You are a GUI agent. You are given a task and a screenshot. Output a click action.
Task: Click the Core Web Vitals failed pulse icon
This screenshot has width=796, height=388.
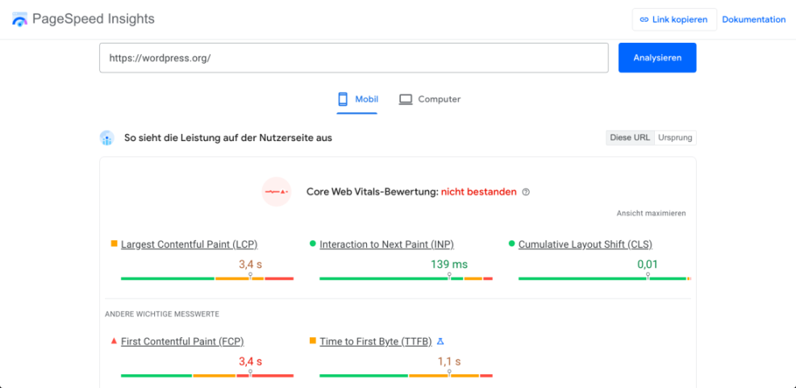point(276,191)
